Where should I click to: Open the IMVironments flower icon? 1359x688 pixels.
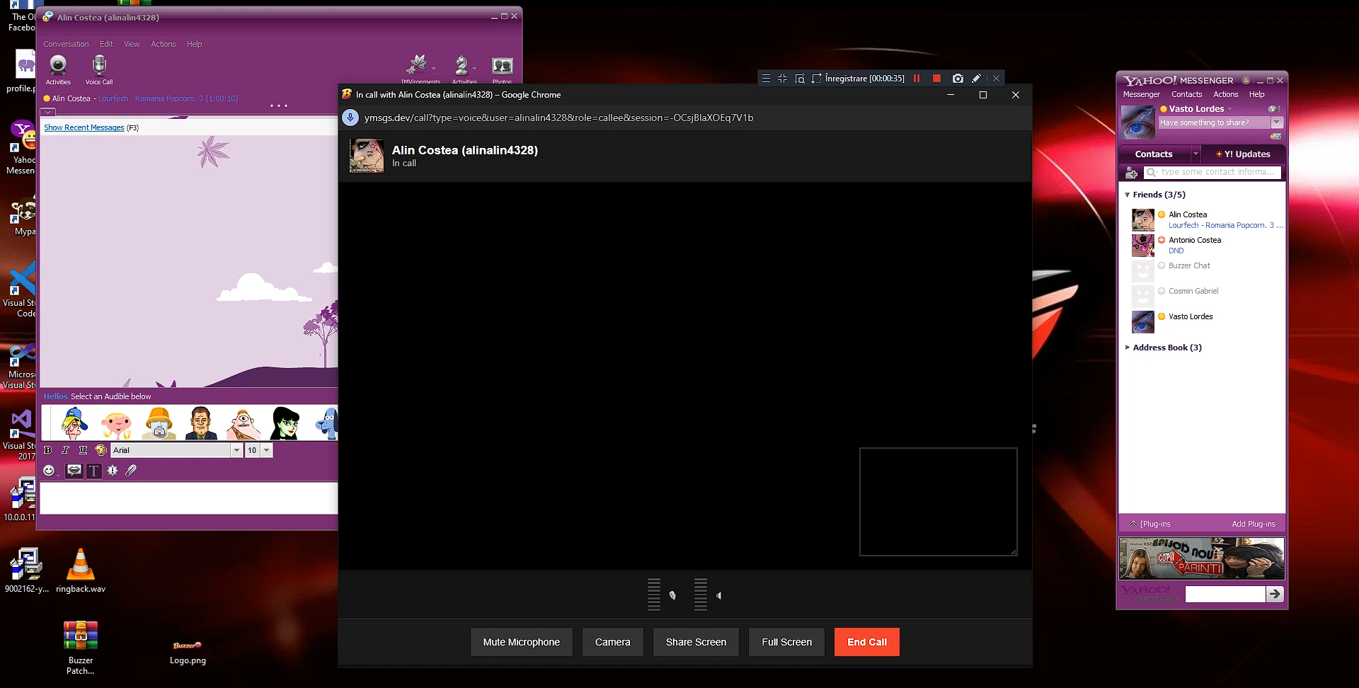pos(418,66)
